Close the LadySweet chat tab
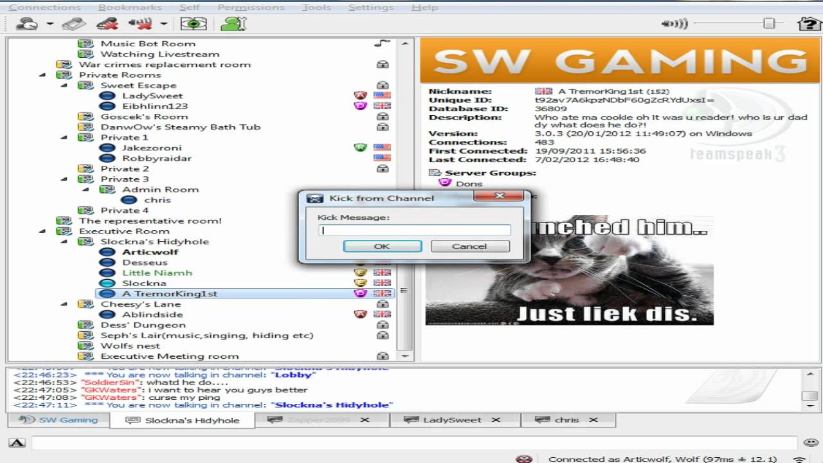This screenshot has height=463, width=823. pyautogui.click(x=496, y=420)
